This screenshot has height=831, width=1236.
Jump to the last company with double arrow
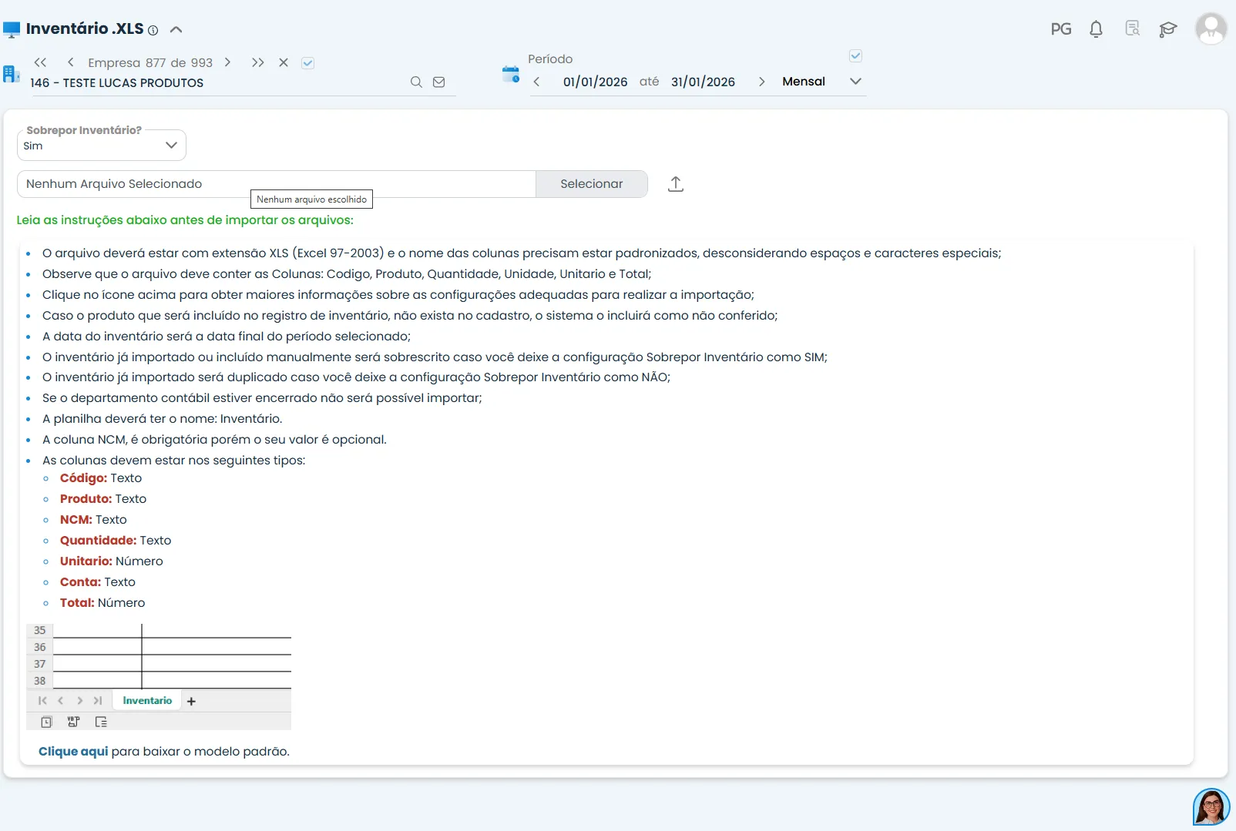pos(257,62)
